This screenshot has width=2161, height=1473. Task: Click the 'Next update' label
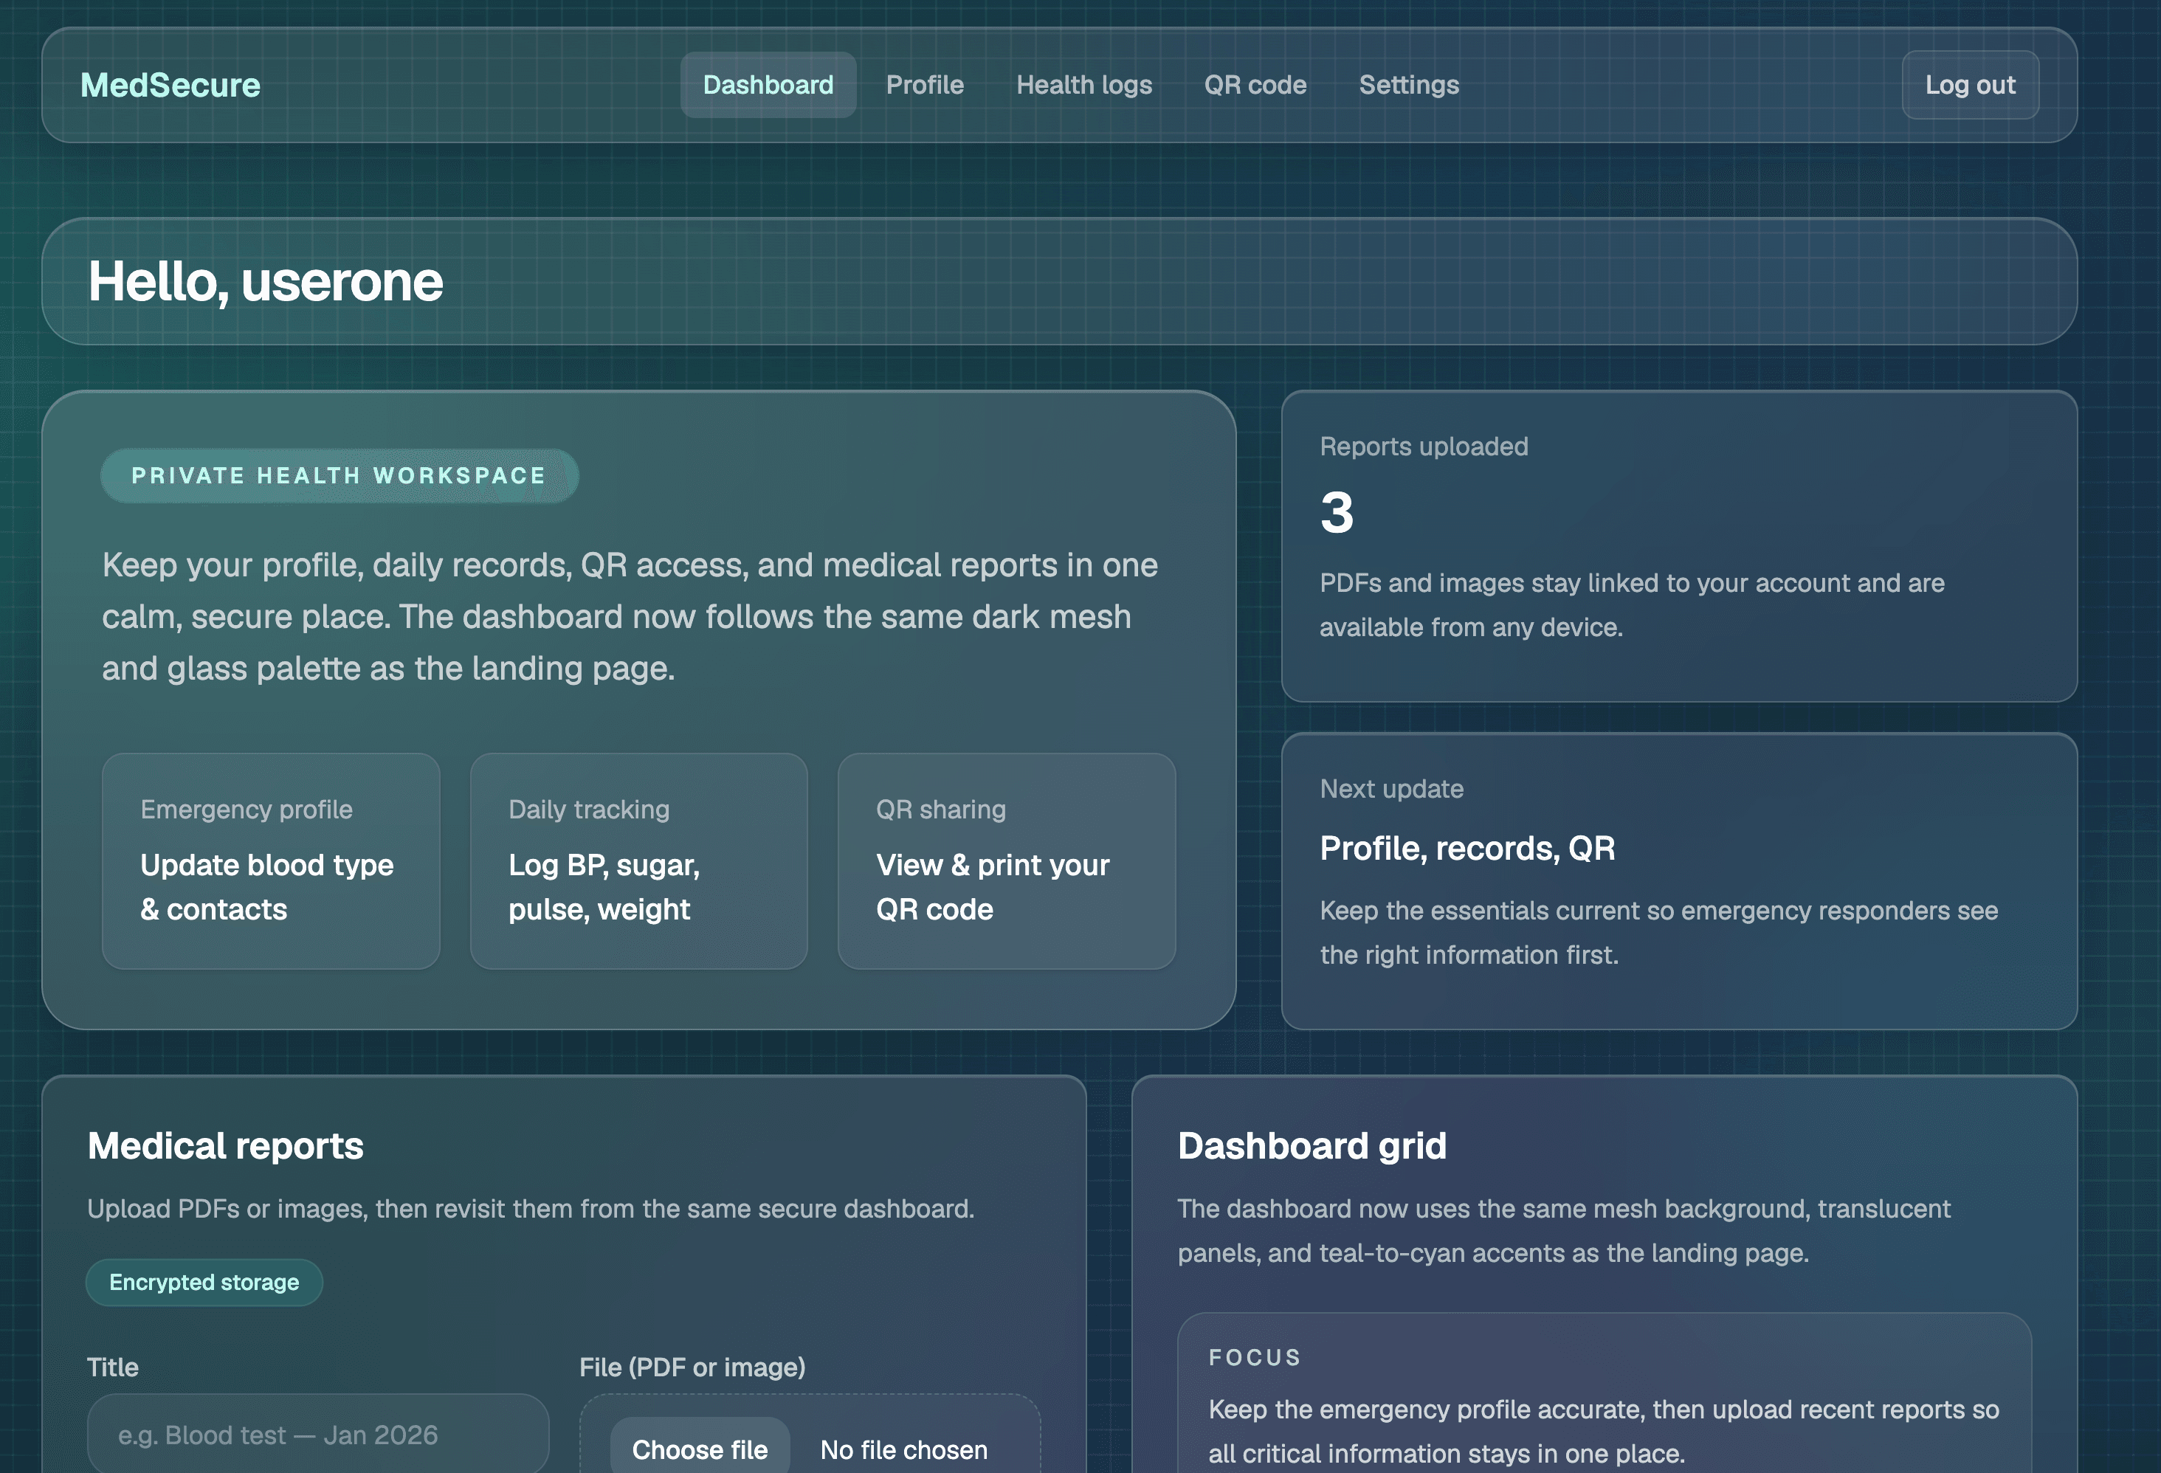pos(1392,789)
